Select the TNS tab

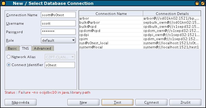point(25,48)
